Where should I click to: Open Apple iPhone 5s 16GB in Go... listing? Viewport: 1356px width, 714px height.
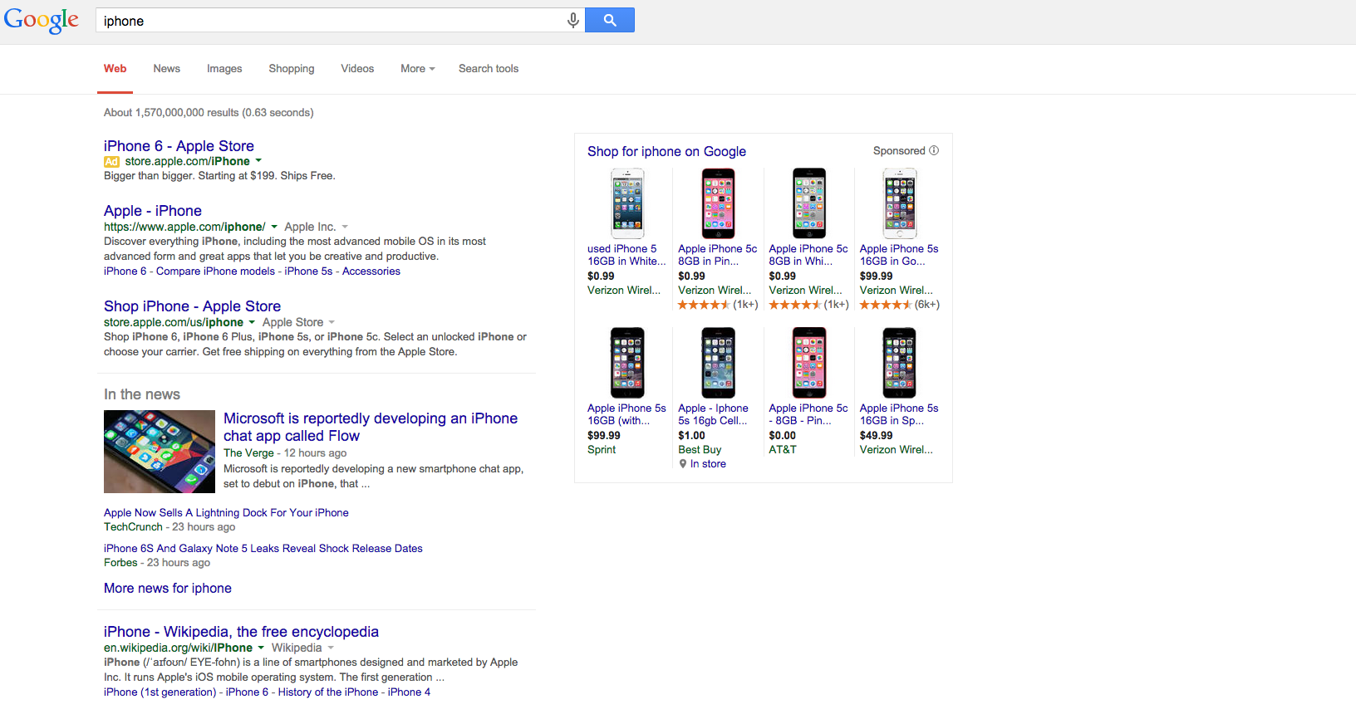pyautogui.click(x=899, y=255)
